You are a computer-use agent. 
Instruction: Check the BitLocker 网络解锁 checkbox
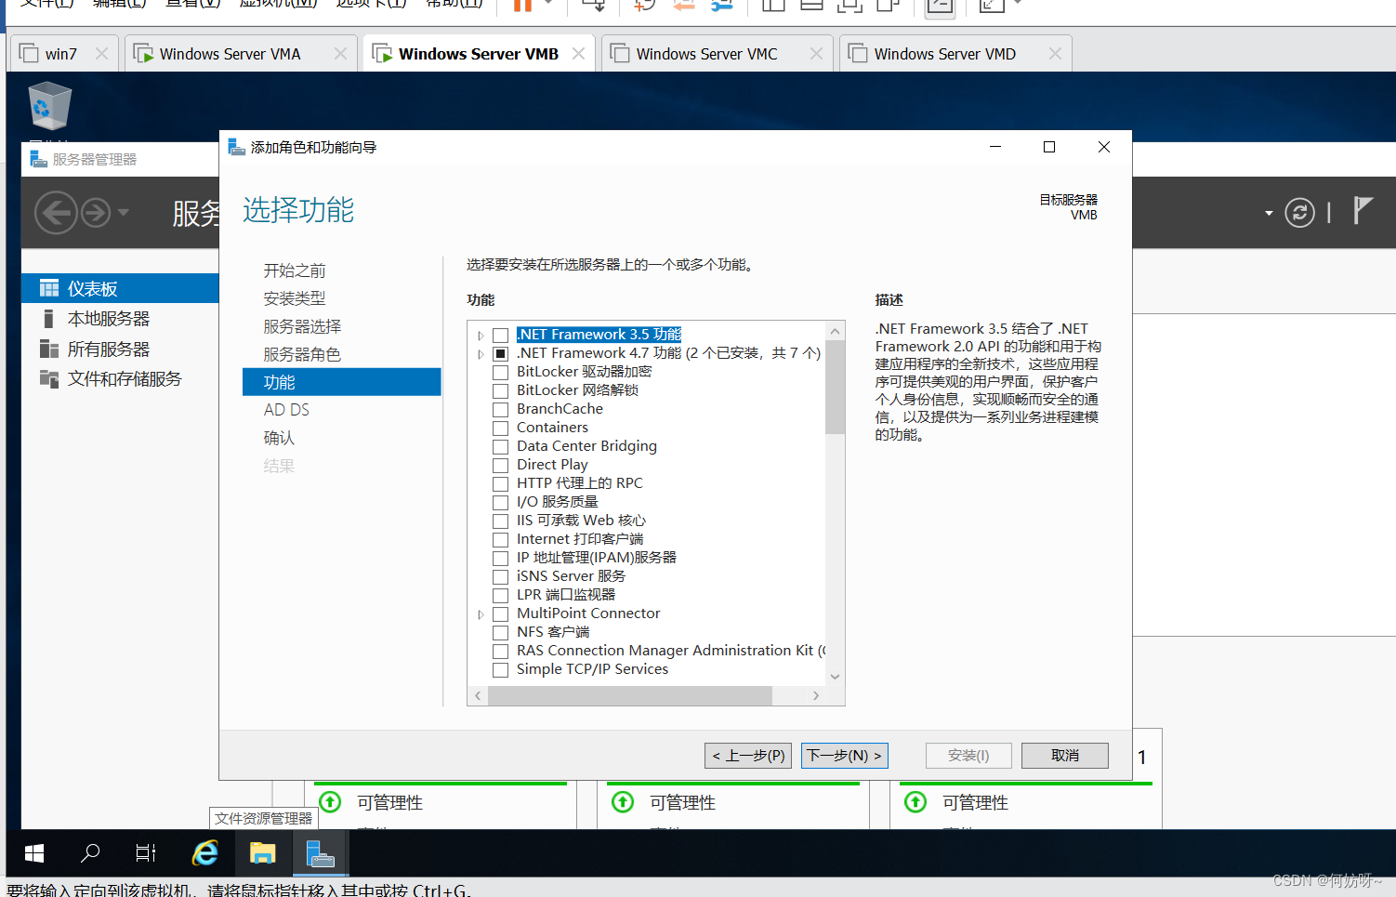tap(500, 391)
